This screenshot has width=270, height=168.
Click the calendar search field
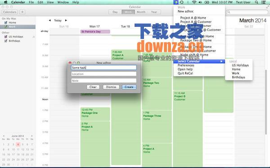click(247, 12)
